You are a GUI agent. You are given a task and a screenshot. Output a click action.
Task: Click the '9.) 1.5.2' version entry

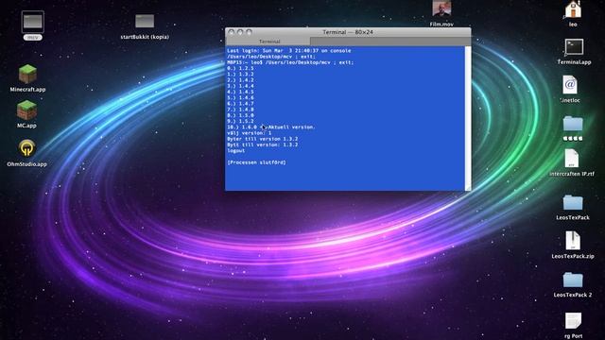[240, 121]
